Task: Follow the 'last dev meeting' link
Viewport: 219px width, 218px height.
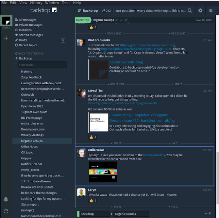Action: click(154, 155)
